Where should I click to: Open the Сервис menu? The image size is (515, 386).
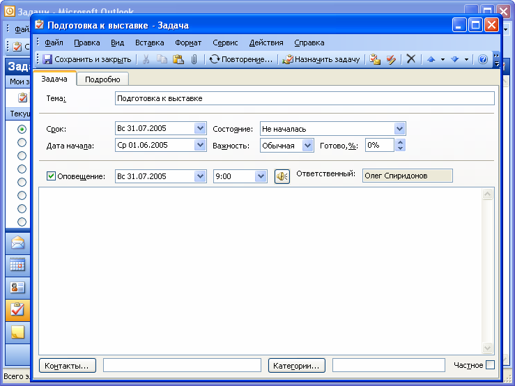(x=225, y=43)
